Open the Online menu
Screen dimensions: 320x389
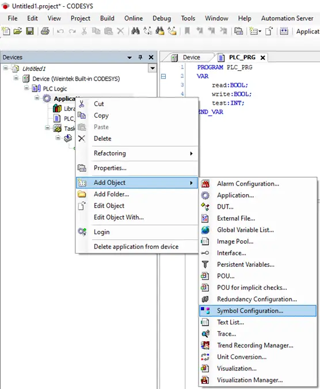134,18
